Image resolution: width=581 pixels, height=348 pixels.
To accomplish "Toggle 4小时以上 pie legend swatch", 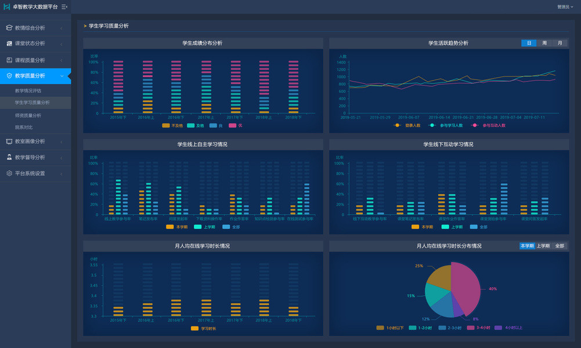I will [499, 328].
